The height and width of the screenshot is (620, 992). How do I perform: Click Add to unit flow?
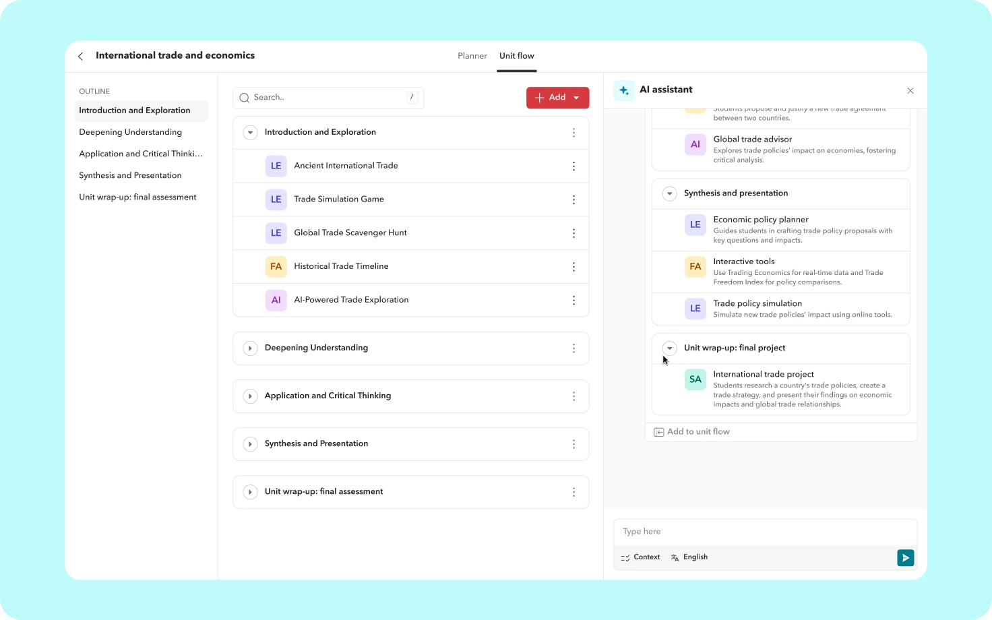pos(692,432)
